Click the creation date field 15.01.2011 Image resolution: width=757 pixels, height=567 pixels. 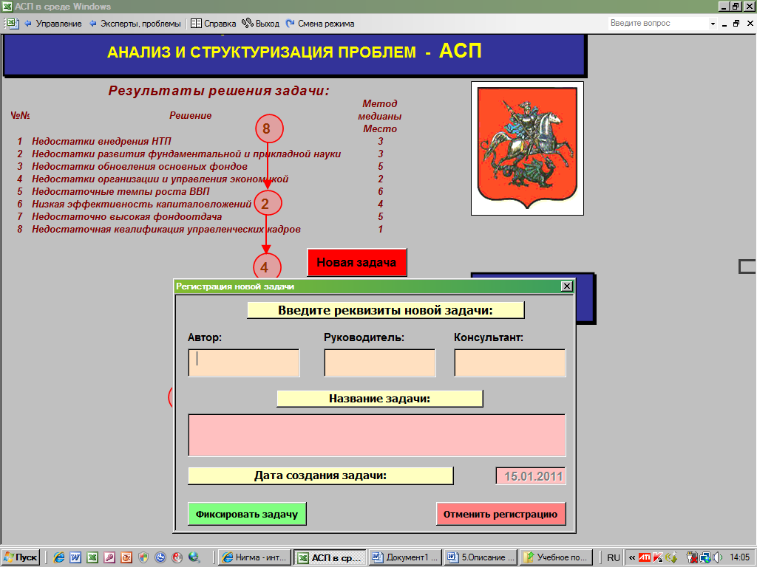pyautogui.click(x=531, y=476)
